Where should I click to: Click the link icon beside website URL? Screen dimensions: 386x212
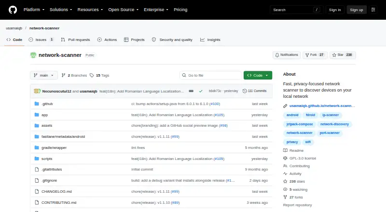coord(285,106)
